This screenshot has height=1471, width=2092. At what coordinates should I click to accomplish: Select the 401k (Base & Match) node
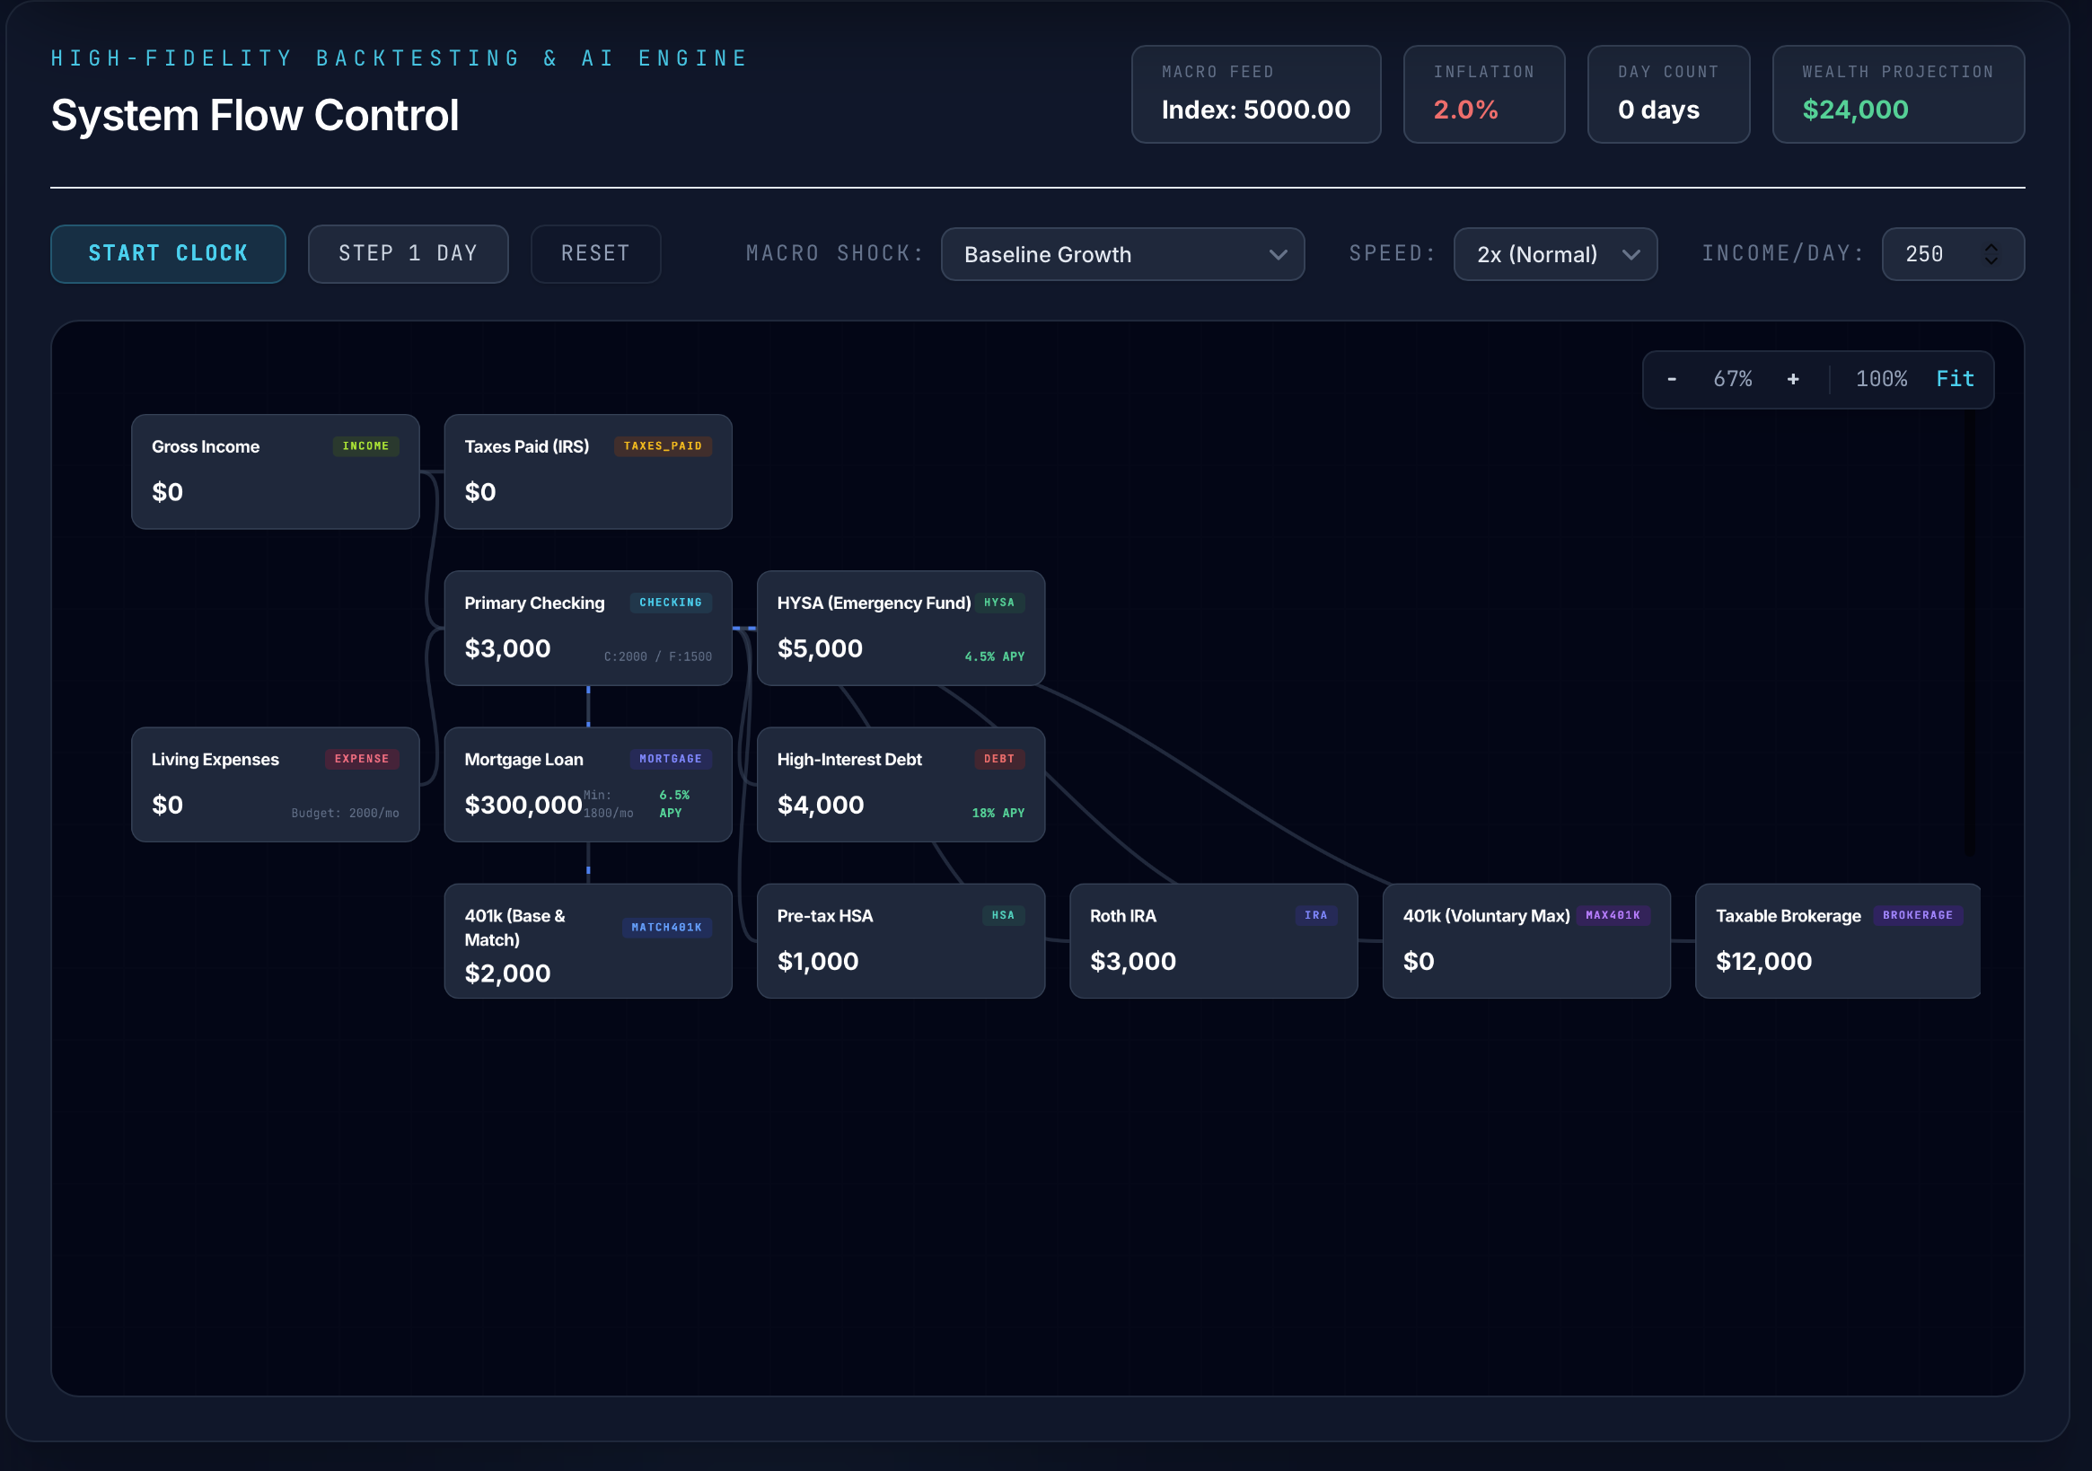click(588, 940)
